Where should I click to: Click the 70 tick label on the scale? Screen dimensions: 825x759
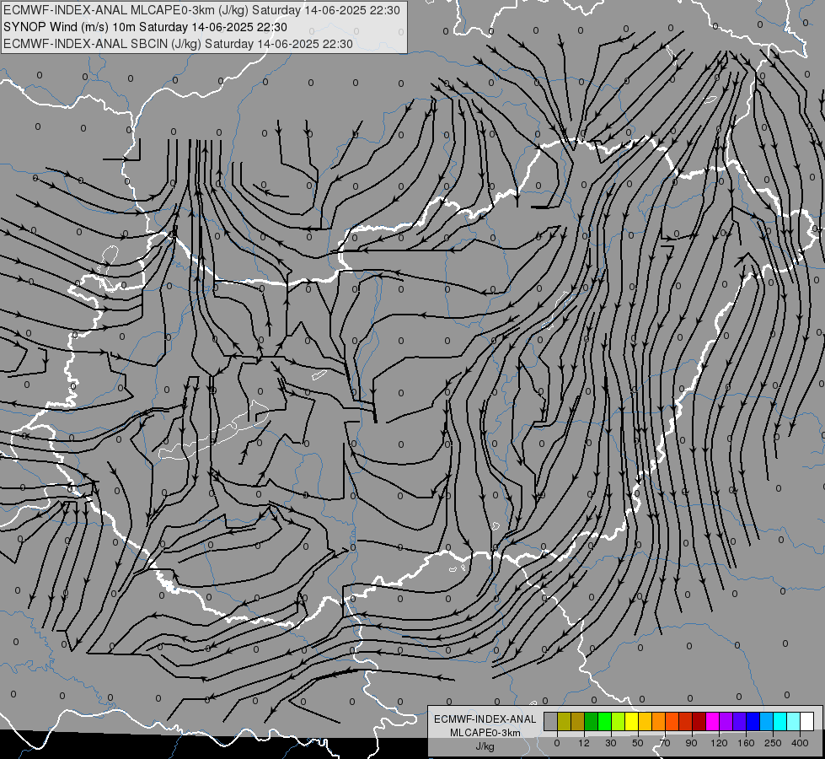[x=665, y=743]
